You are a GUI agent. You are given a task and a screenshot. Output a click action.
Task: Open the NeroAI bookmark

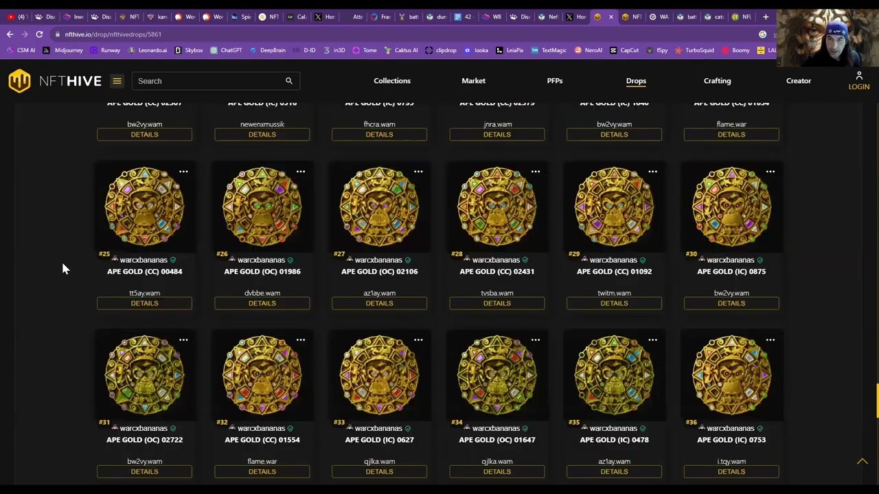tap(588, 50)
